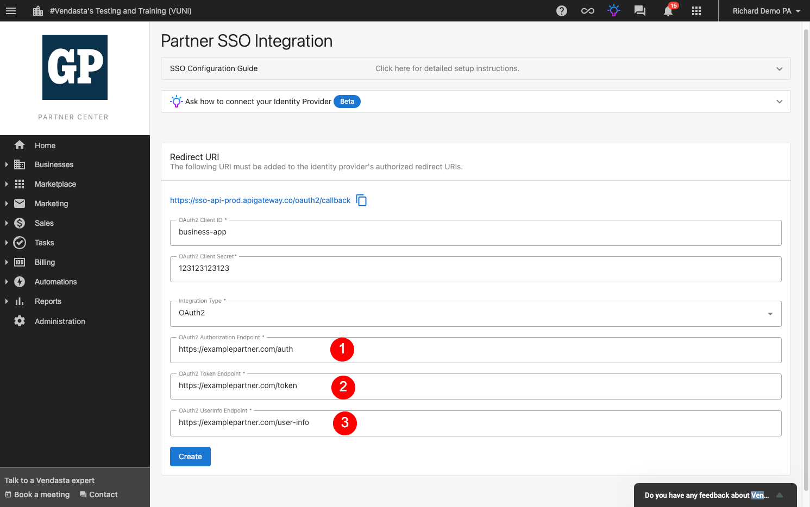Click the feedback about Vendasta prompt text
Image resolution: width=810 pixels, height=507 pixels.
click(x=706, y=495)
